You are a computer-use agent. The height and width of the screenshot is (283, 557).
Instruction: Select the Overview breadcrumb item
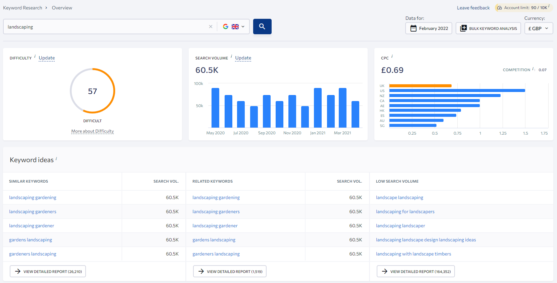[62, 8]
